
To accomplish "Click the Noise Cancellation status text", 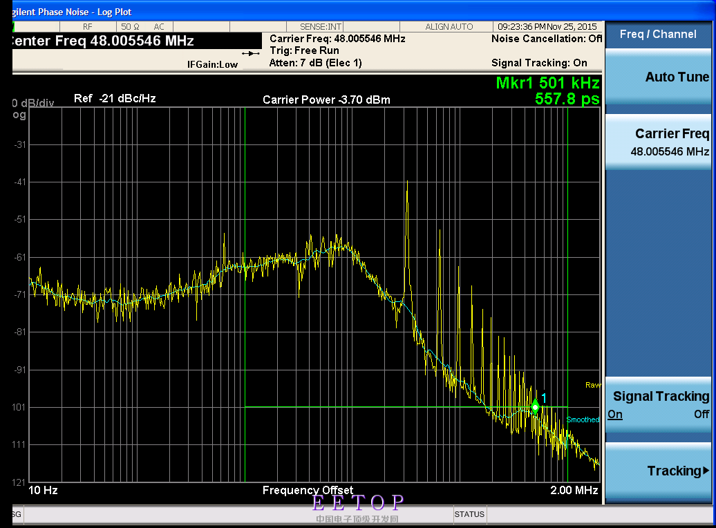I will coord(546,39).
